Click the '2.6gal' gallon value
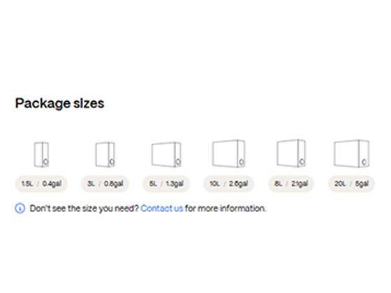The image size is (391, 293). tap(238, 184)
